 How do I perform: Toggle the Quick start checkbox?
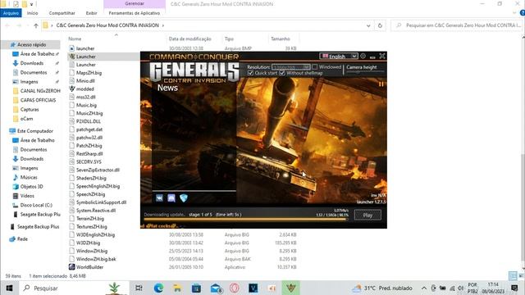250,73
